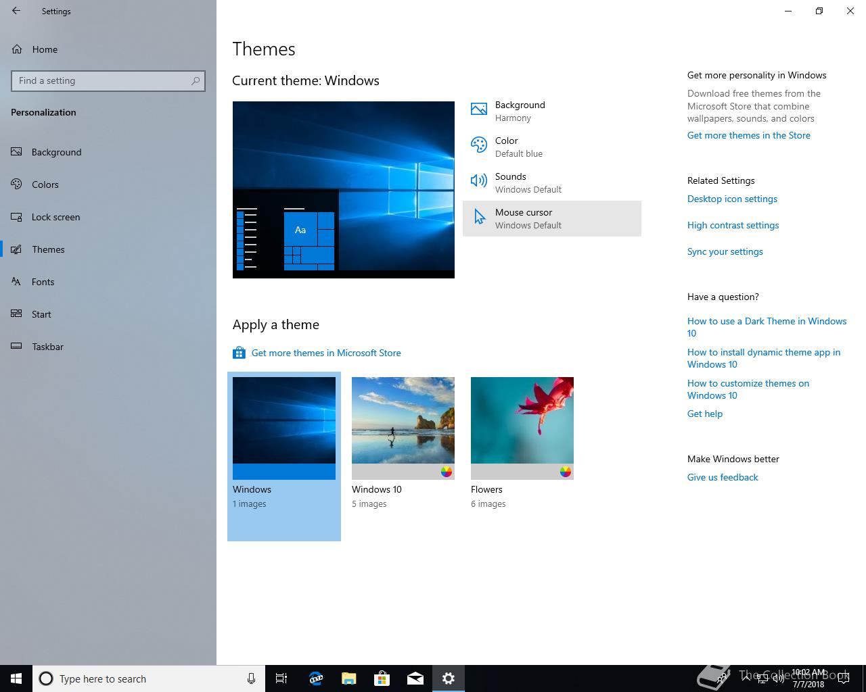Open the Taskbar settings page
Viewport: 866px width, 692px height.
click(108, 347)
